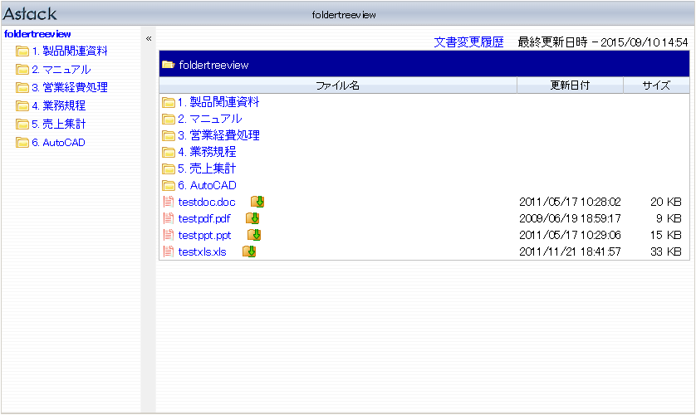Screen dimensions: 696x415
Task: Click the download icon for testxls.xls
Action: 249,251
